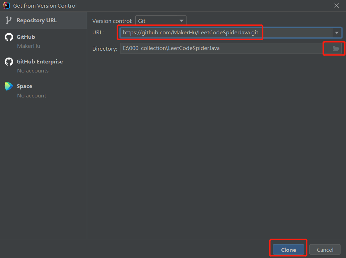Click inside the repository URL field
Image resolution: width=346 pixels, height=258 pixels.
coord(226,33)
